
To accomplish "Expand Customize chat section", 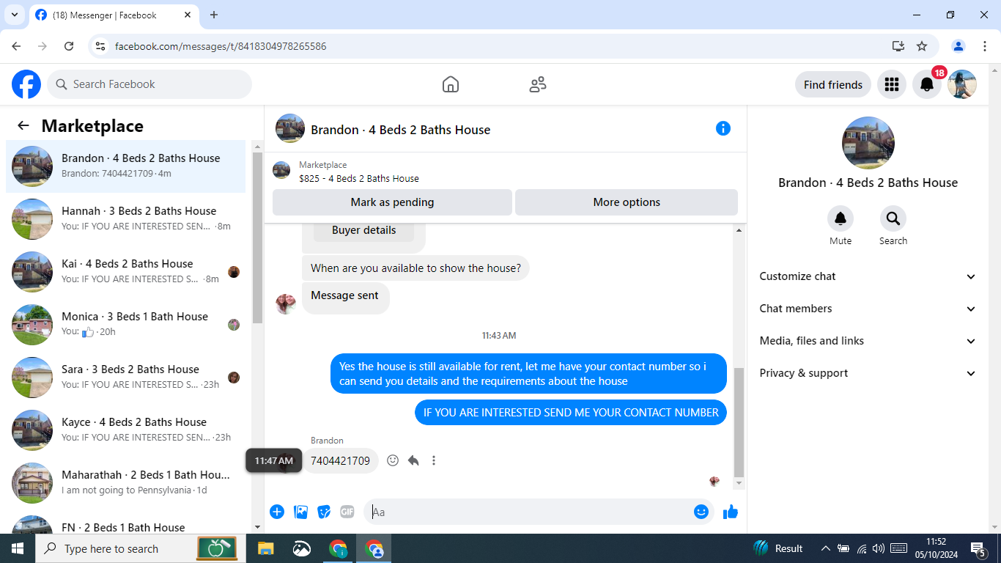I will point(868,276).
